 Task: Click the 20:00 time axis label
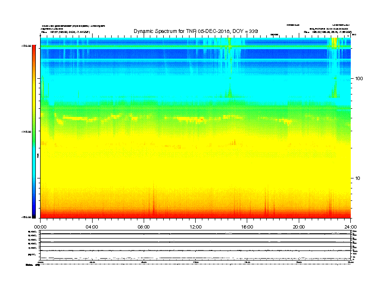tap(299, 227)
